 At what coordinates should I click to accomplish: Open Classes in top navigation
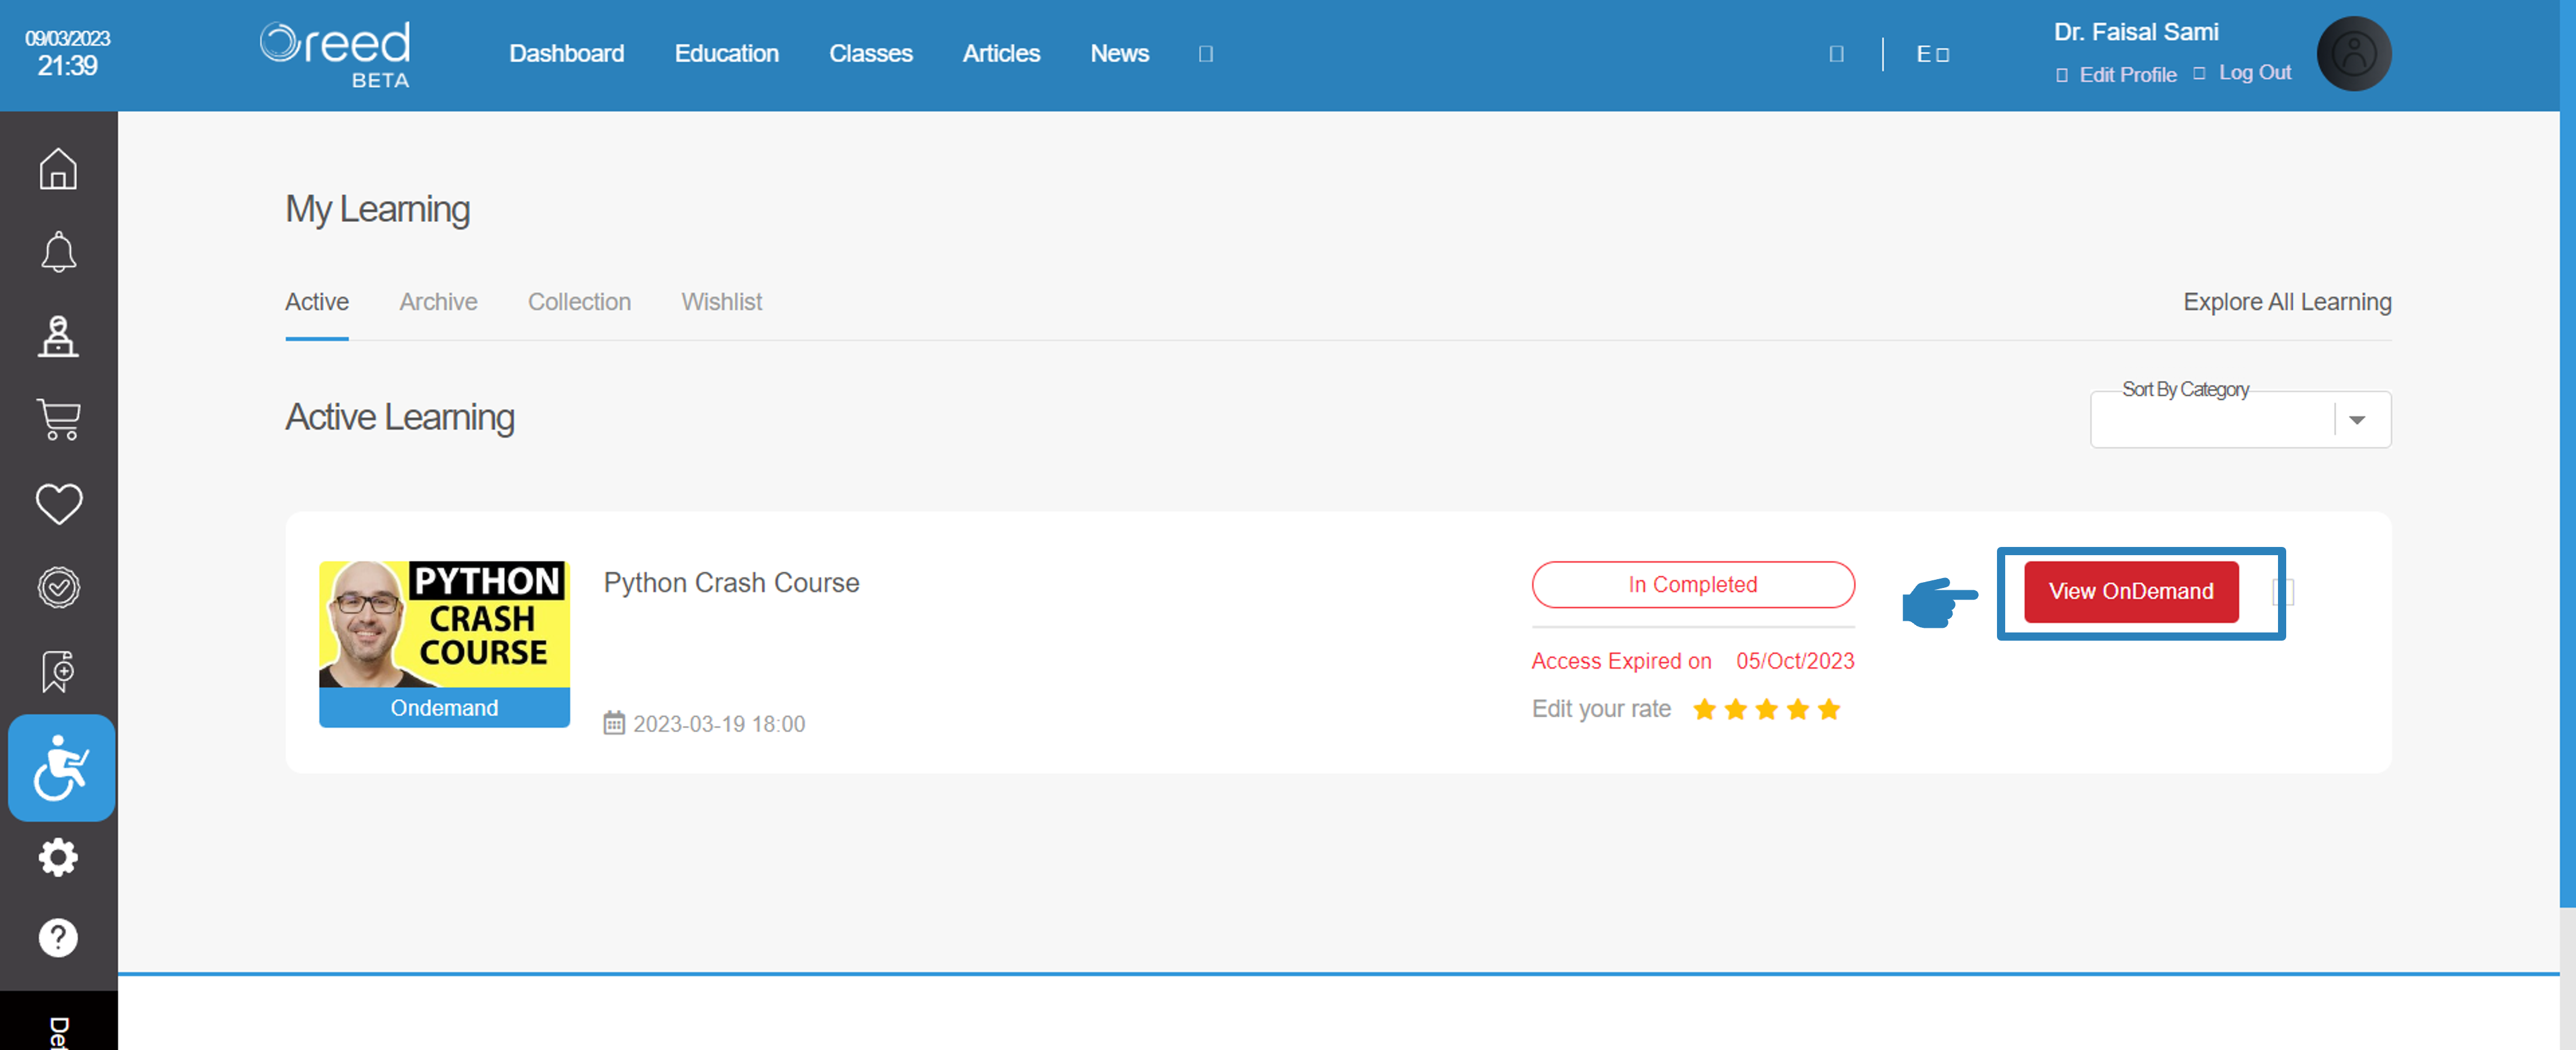point(870,54)
